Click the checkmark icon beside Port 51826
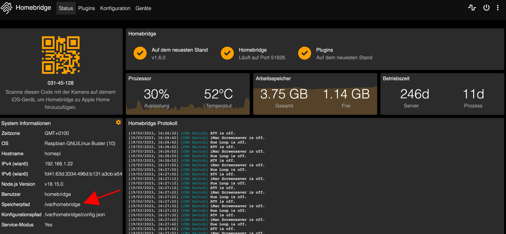 coord(227,53)
